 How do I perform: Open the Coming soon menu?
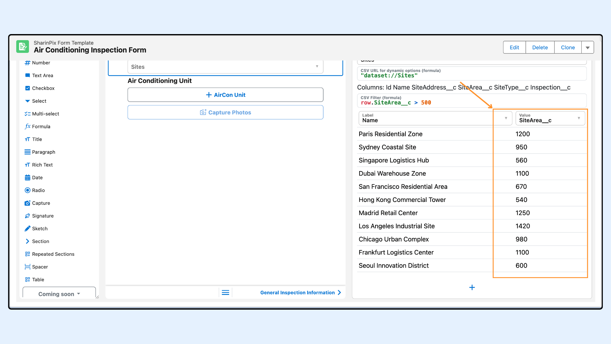[59, 294]
